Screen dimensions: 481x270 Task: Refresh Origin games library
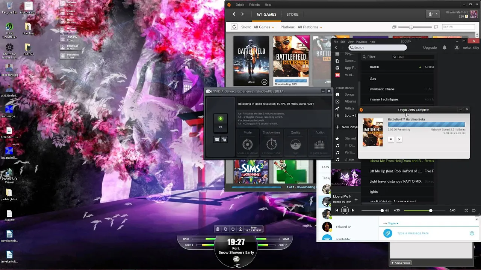point(234,27)
